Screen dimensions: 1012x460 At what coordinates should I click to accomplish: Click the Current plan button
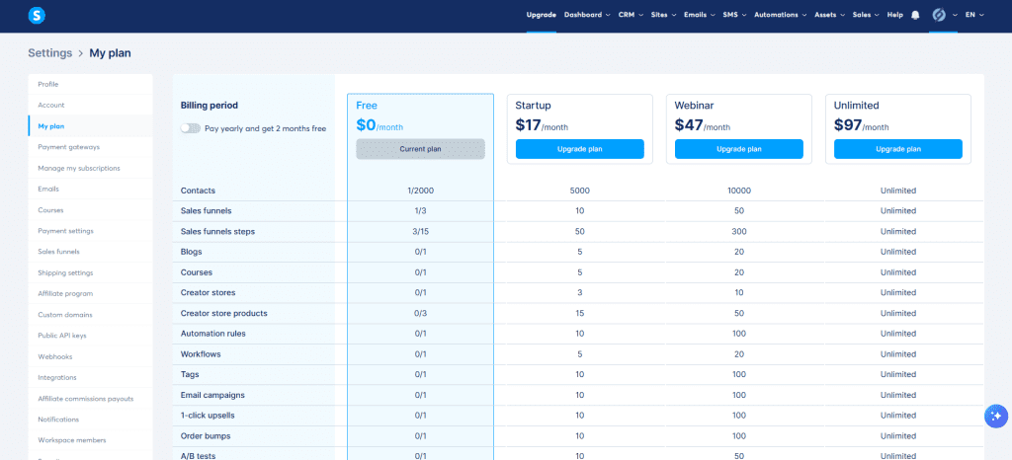[x=420, y=149]
